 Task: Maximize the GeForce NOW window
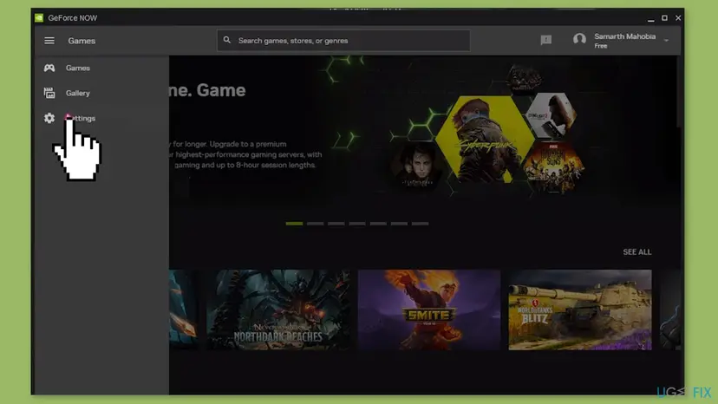click(664, 18)
